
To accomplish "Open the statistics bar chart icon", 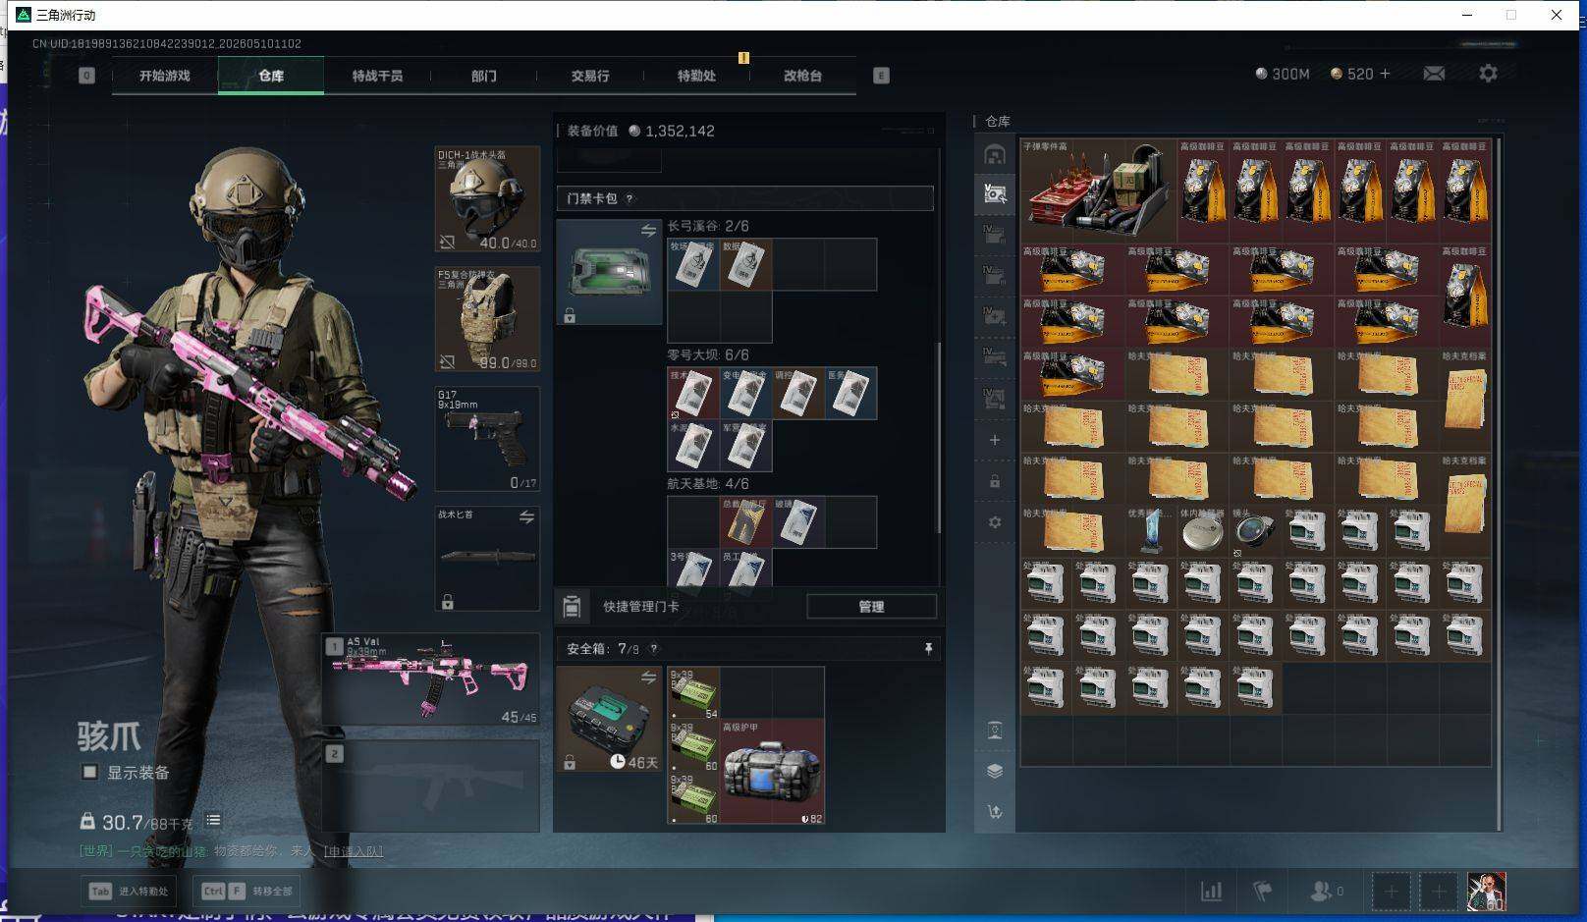I will [1212, 892].
